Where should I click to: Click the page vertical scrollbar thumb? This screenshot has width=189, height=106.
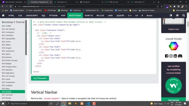click(x=188, y=24)
